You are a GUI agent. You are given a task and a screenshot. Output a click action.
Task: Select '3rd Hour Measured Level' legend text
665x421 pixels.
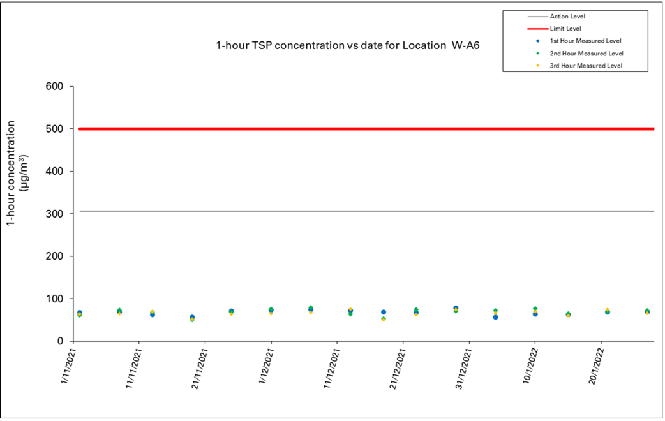pyautogui.click(x=586, y=66)
